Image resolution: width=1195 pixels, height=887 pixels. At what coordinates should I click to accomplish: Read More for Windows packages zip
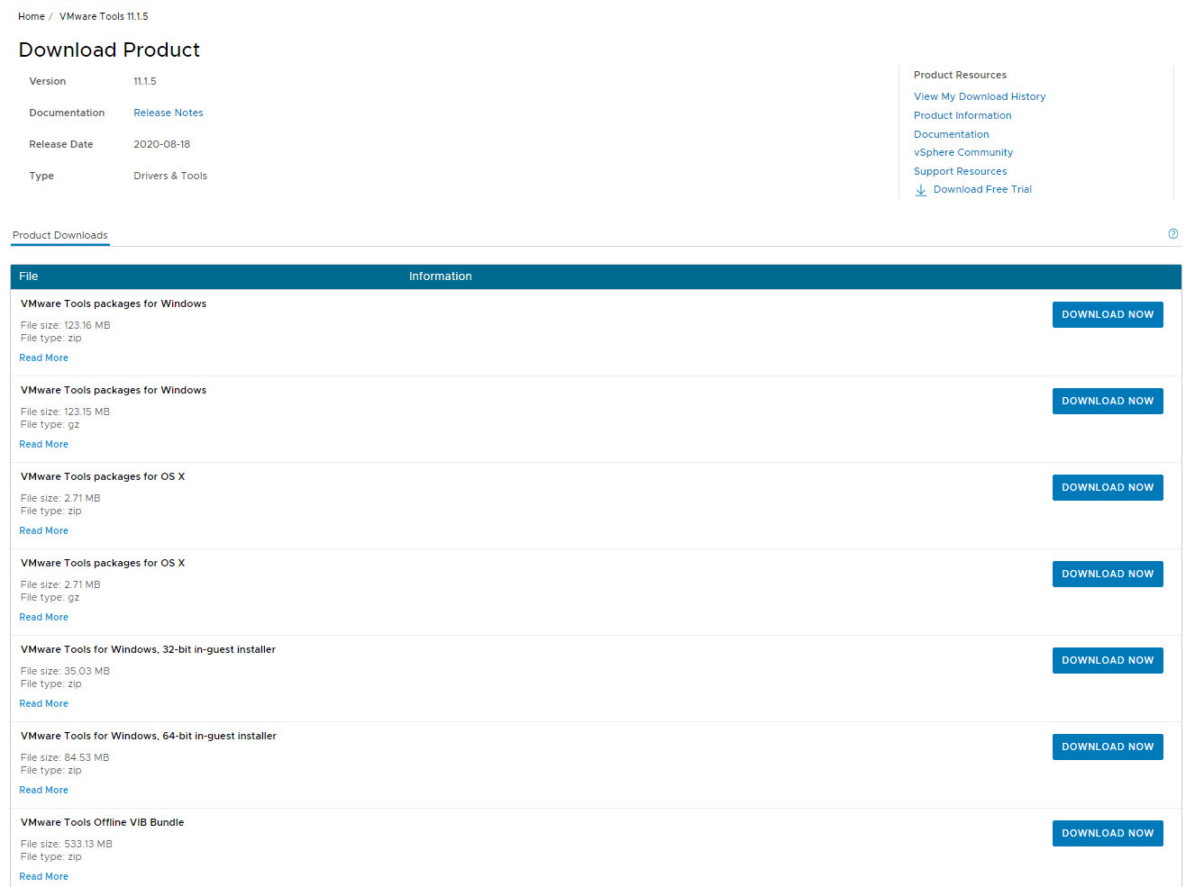[44, 358]
